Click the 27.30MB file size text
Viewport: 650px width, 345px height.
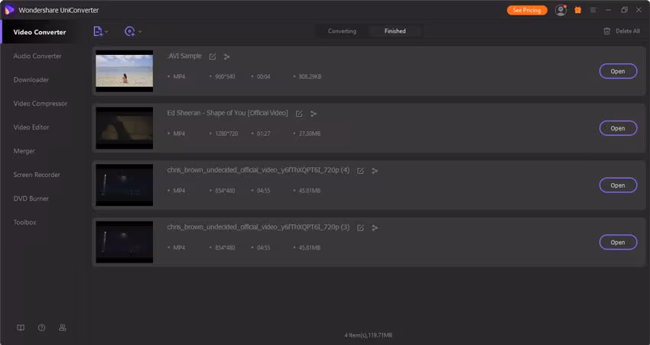310,134
